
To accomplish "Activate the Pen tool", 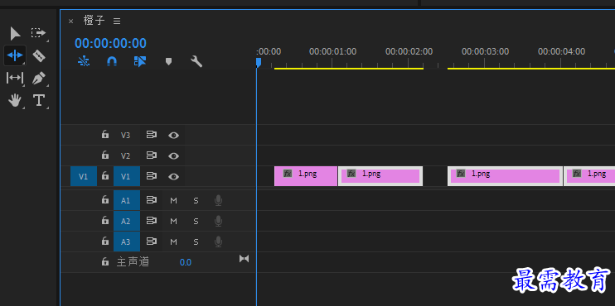I will pyautogui.click(x=38, y=79).
